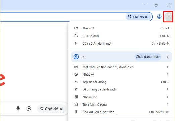Click the new tab icon beside Thẻ mới
The height and width of the screenshot is (121, 175).
point(76,28)
